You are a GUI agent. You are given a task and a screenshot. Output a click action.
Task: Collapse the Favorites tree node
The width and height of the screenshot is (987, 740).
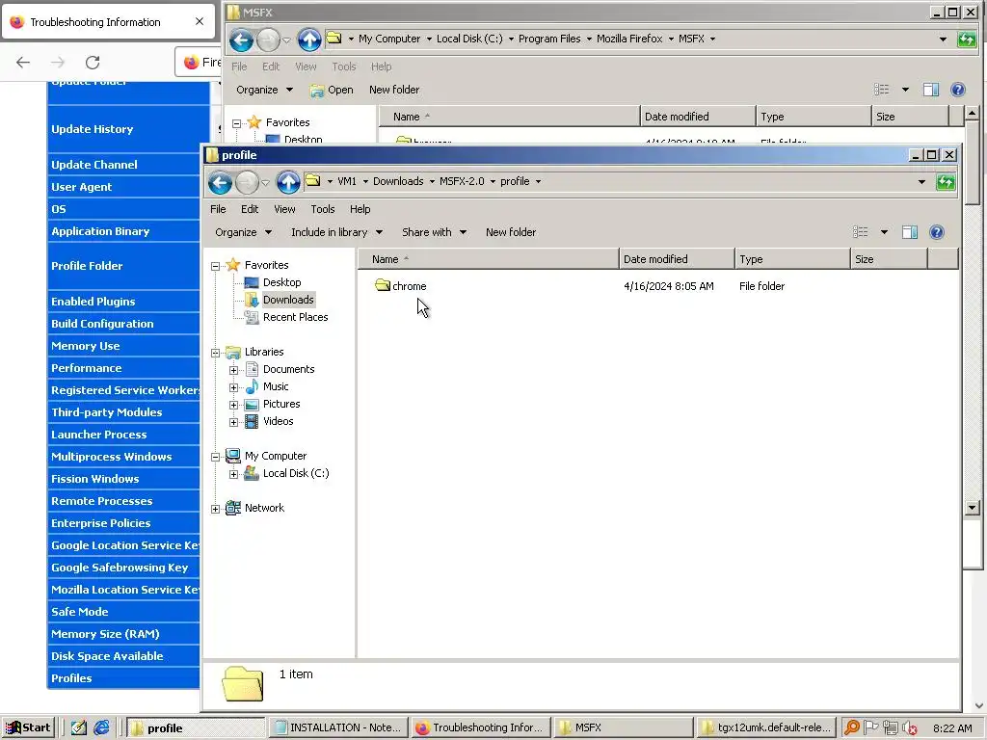[215, 266]
